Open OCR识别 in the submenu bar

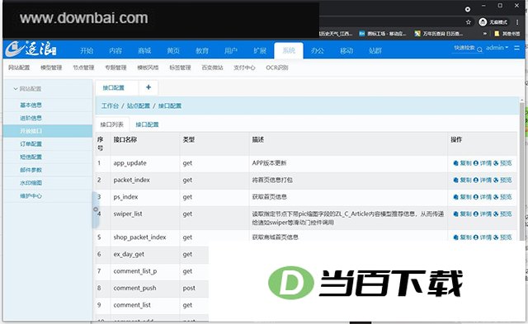pyautogui.click(x=277, y=68)
